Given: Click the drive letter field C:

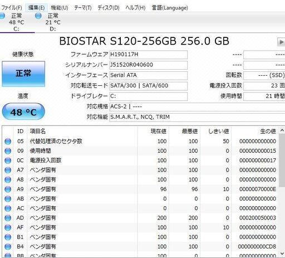Looking at the screenshot, I should (148, 96).
